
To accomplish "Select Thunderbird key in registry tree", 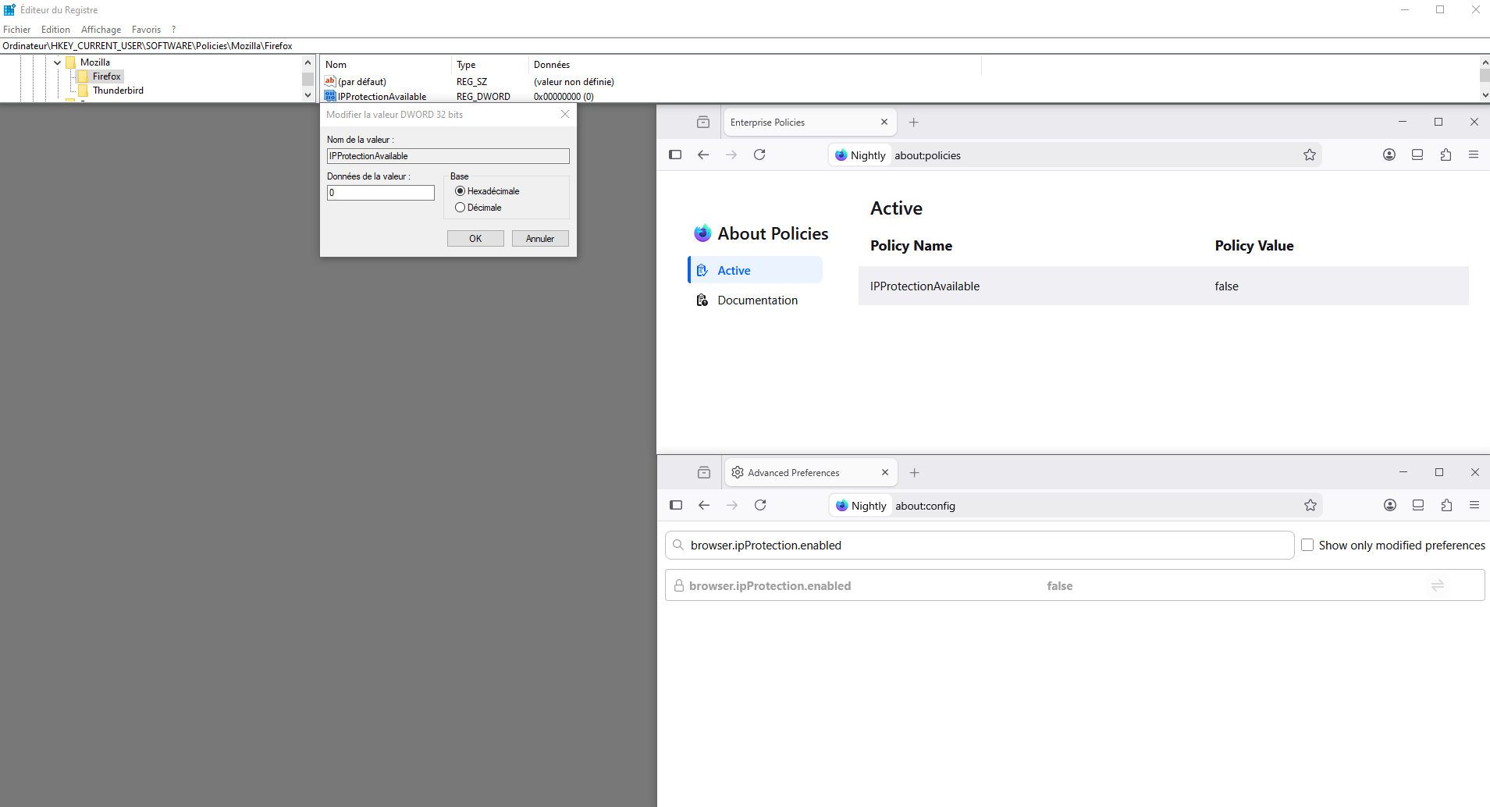I will (x=118, y=91).
